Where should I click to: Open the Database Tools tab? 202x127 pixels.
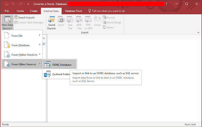[73, 11]
